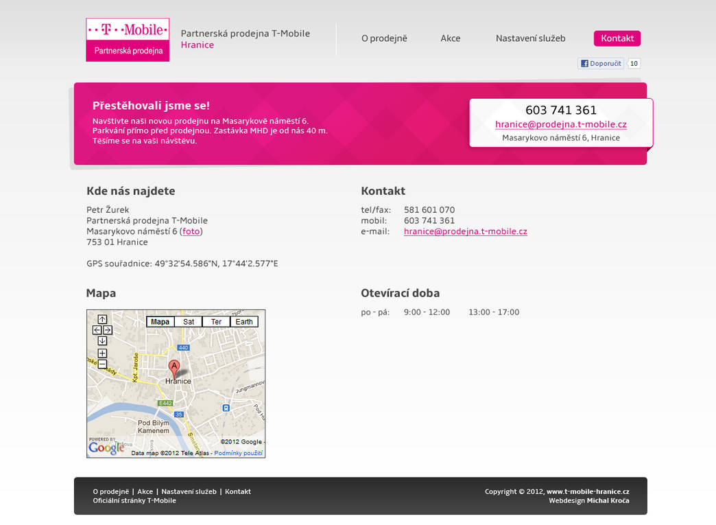Pan the map down with arrow icon
Viewport: 716px width, 525px height.
point(102,341)
